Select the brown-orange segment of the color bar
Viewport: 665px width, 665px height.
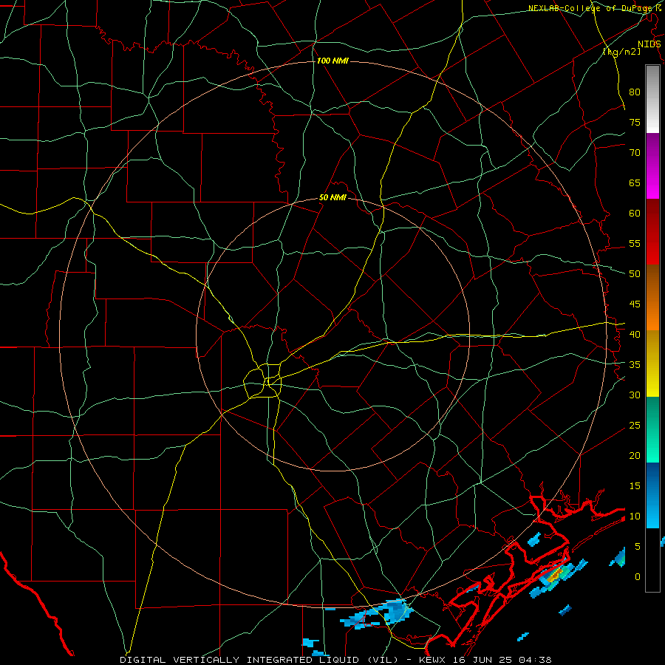pos(652,297)
